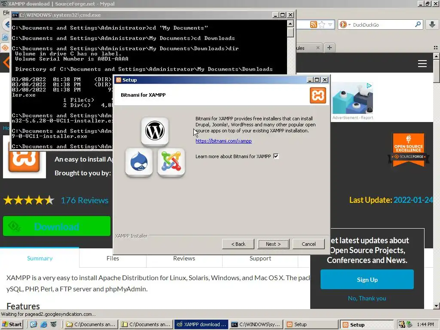Bookmark page with the star icon
This screenshot has width=440, height=330.
click(x=322, y=24)
